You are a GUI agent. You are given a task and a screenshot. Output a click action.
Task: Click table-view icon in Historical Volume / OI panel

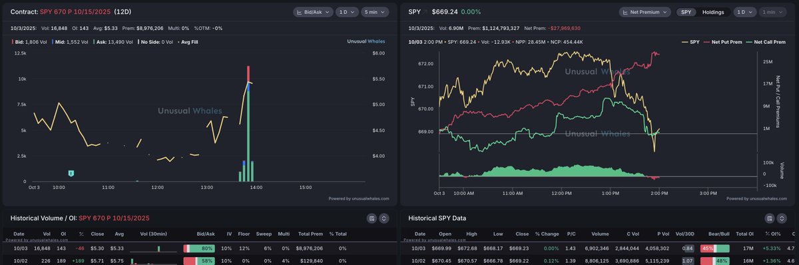372,218
